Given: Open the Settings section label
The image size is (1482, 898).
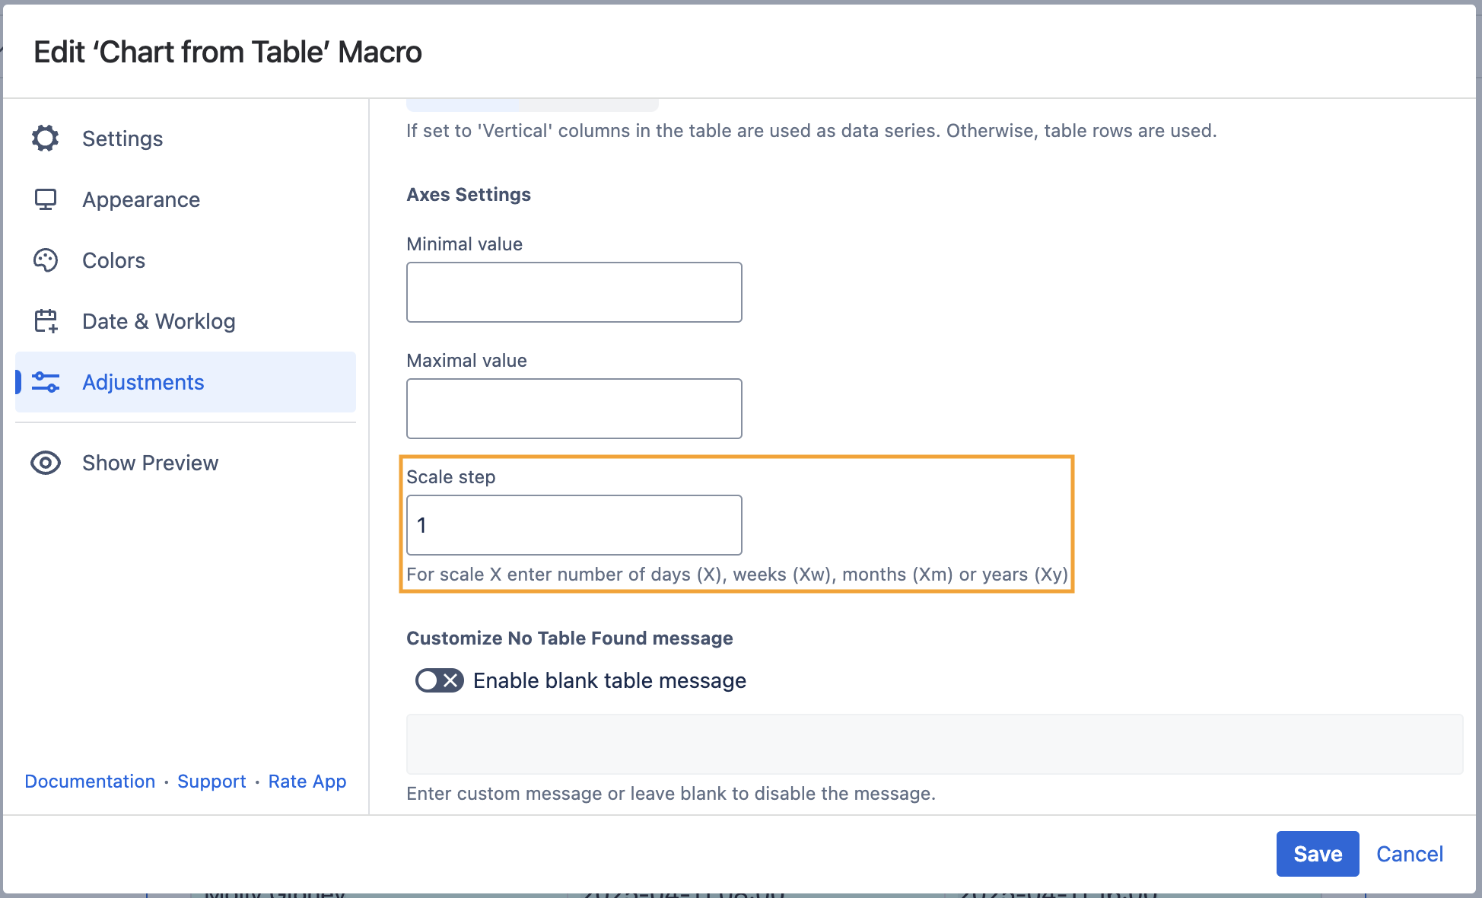Looking at the screenshot, I should (x=122, y=139).
